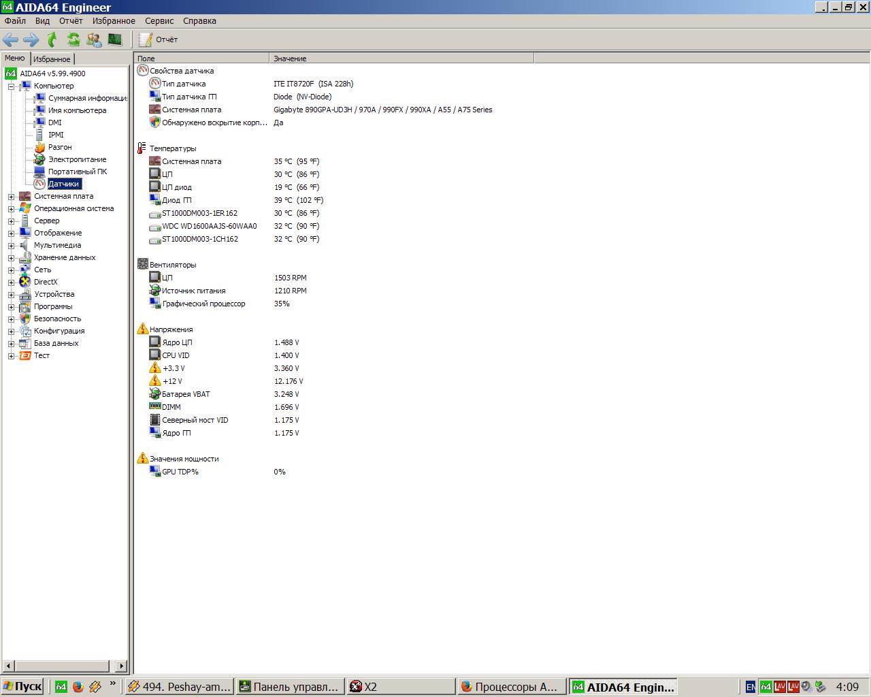The height and width of the screenshot is (697, 871).
Task: Open the IPMI tree item
Action: [56, 135]
